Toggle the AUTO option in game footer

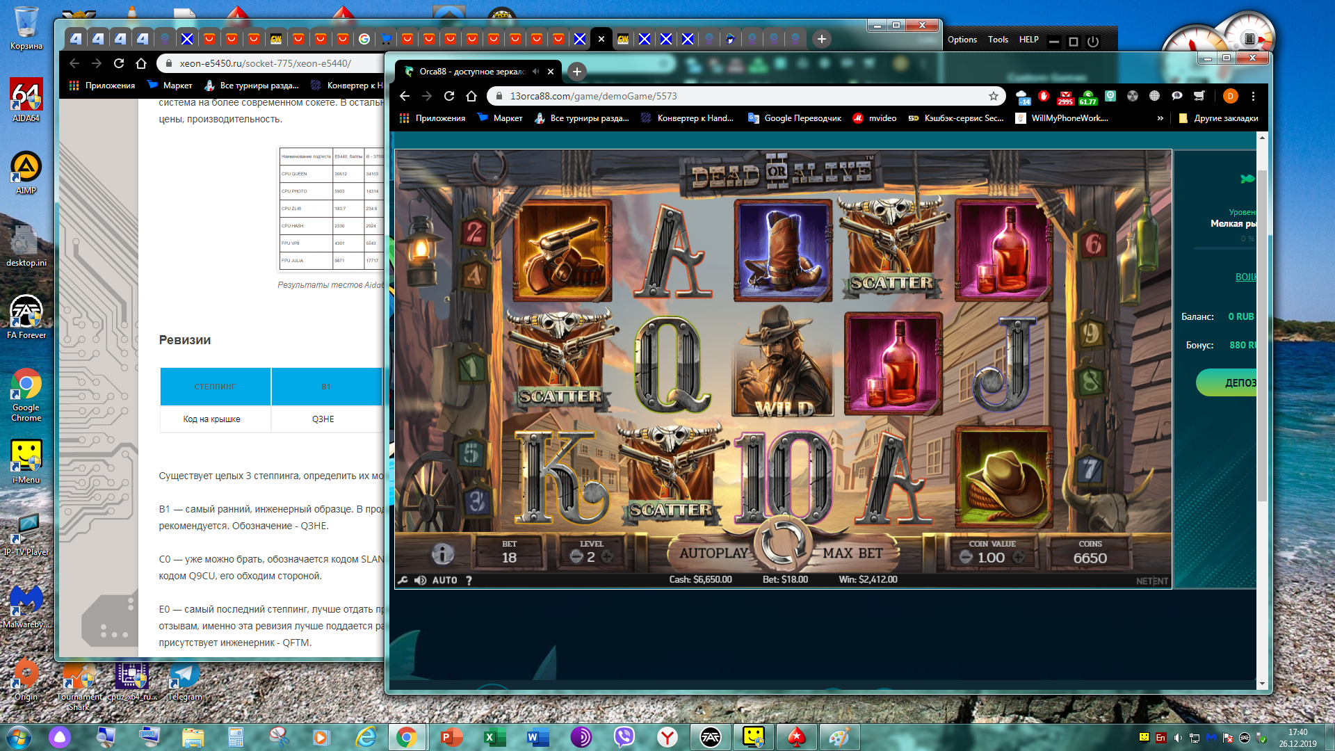click(x=445, y=580)
